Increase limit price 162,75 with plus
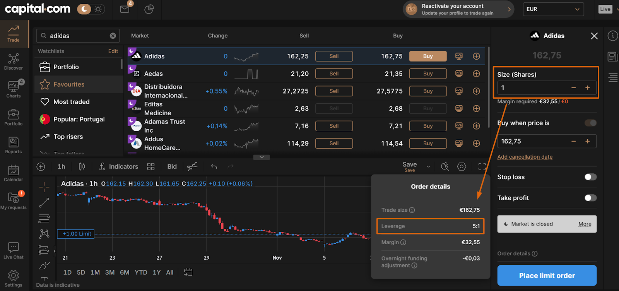 [x=587, y=141]
